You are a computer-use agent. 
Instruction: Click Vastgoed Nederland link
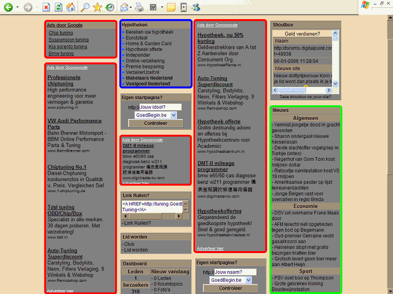[148, 84]
